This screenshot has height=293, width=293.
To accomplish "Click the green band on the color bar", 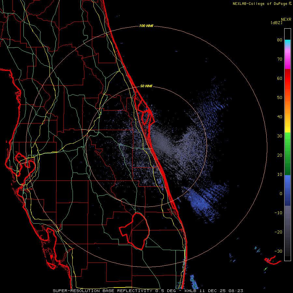I will tap(287, 154).
